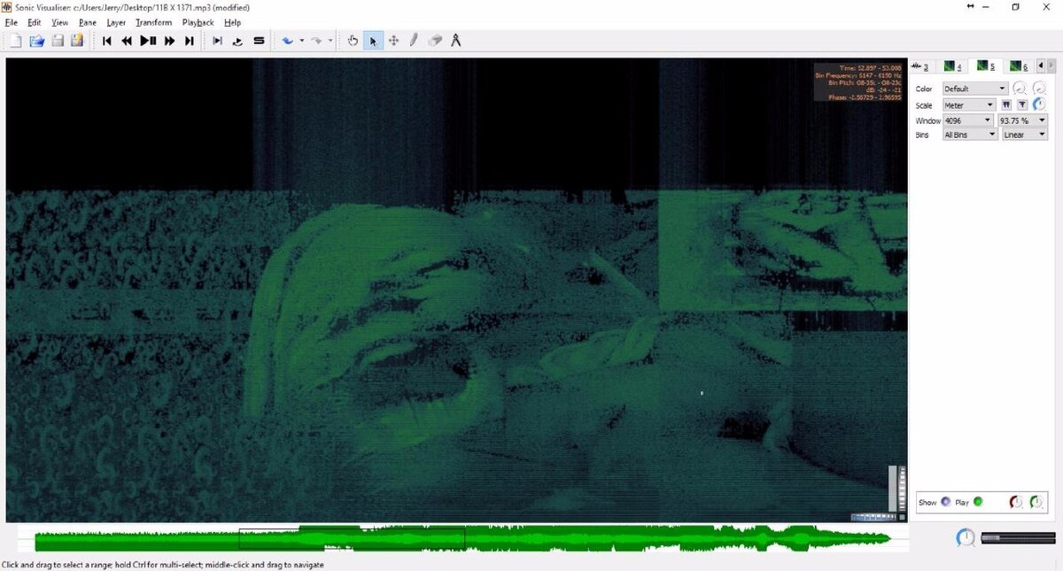This screenshot has width=1063, height=571.
Task: Toggle the Play green indicator
Action: [x=978, y=502]
